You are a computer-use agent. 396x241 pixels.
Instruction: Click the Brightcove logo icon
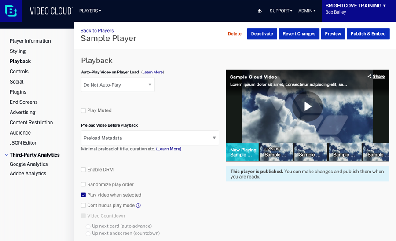click(11, 11)
